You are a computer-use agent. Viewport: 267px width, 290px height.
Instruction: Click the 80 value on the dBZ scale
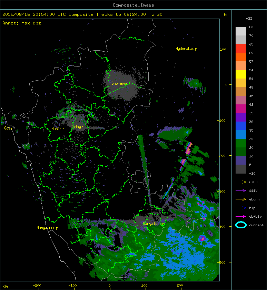click(x=251, y=27)
